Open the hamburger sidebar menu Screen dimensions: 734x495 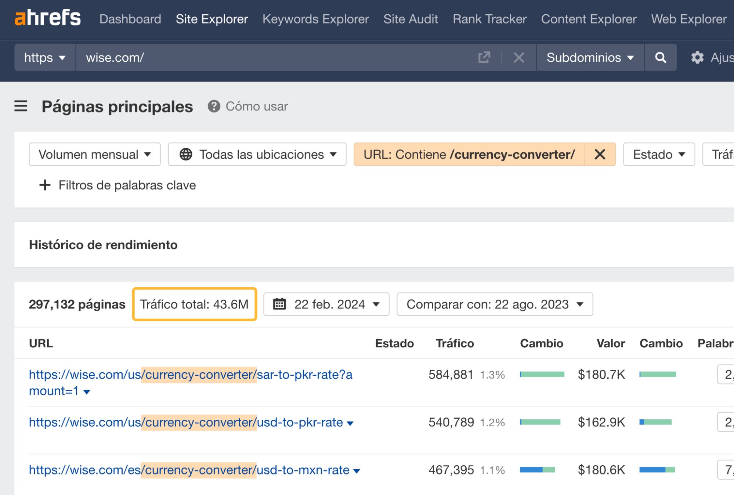21,106
